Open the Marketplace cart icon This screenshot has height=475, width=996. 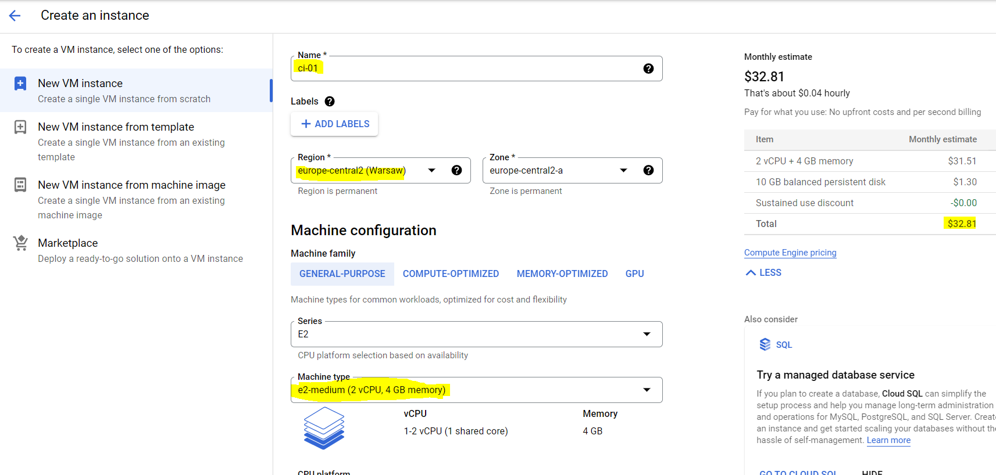click(20, 243)
